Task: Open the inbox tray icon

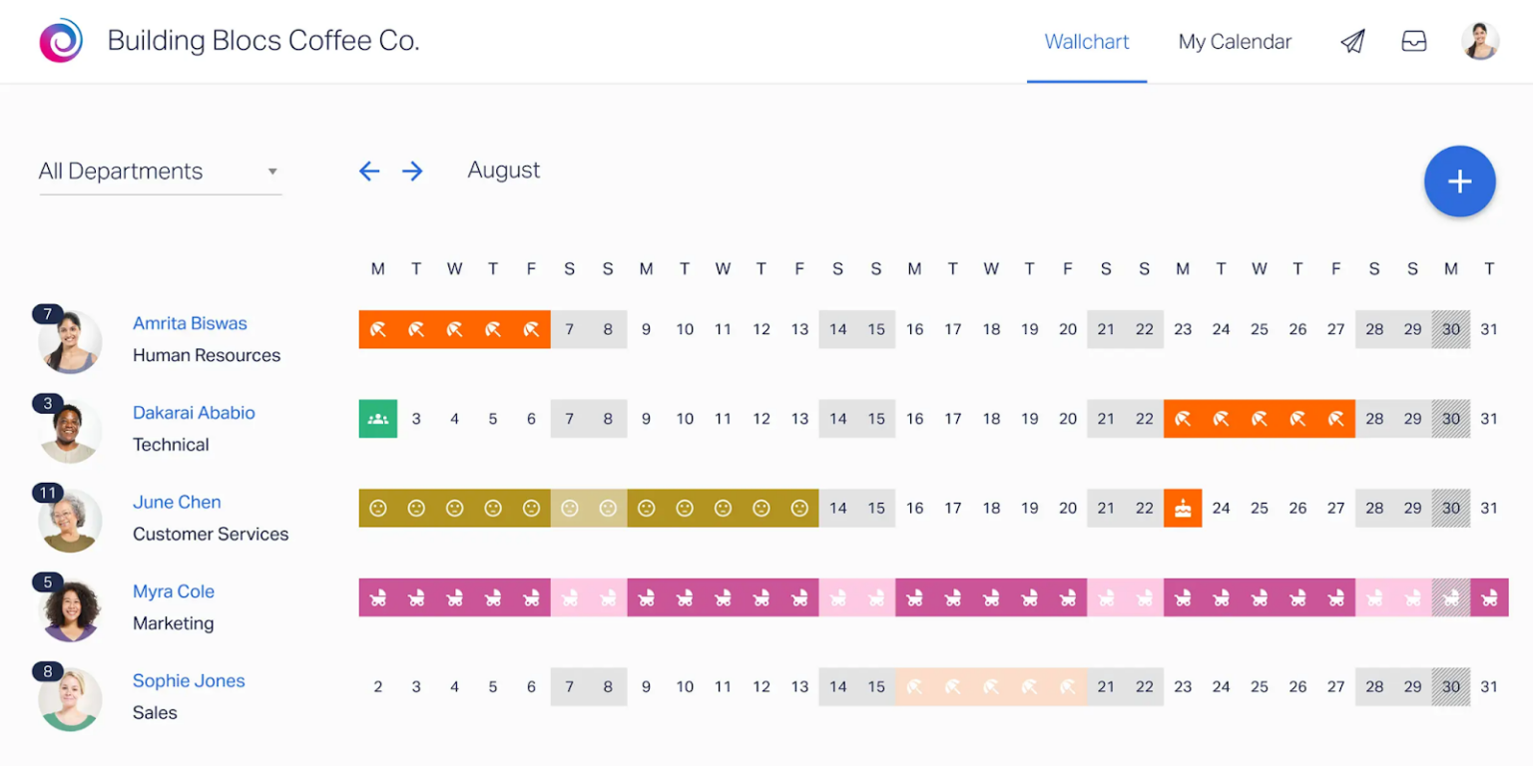Action: pos(1414,41)
